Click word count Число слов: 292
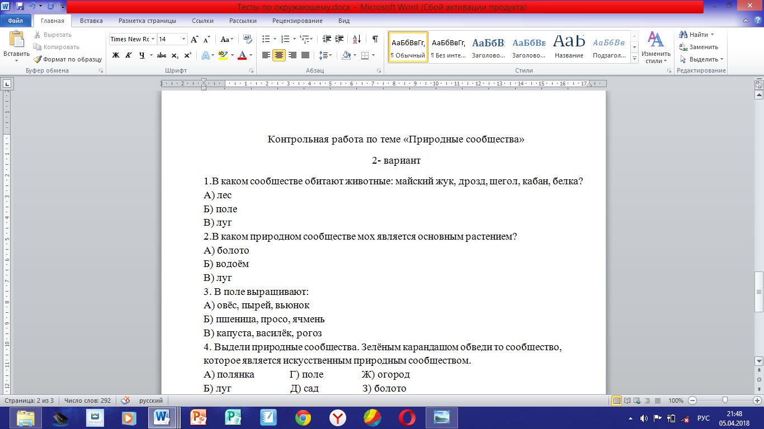764x429 pixels. tap(87, 401)
